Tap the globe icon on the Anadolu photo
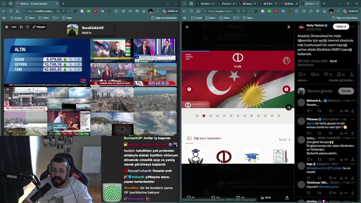This screenshot has width=361, height=203. (287, 61)
